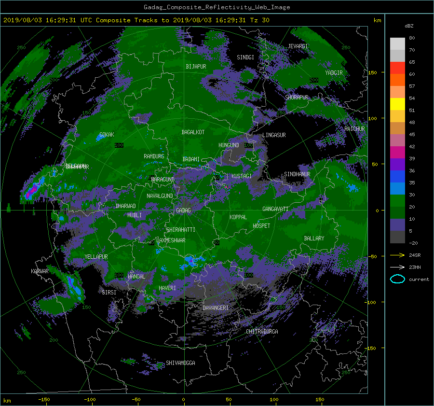Click the BADAMI city label
This screenshot has width=434, height=406.
click(x=191, y=159)
